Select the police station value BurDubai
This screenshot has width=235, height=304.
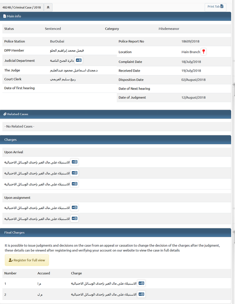[x=57, y=41]
